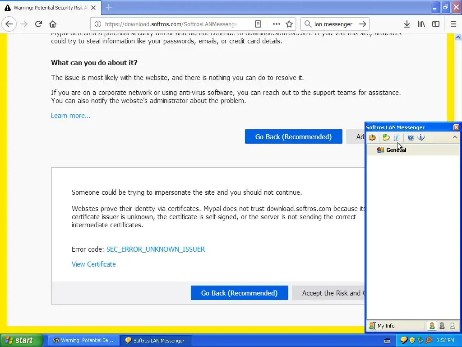This screenshot has height=347, width=462.
Task: Submit search with arrow button
Action: coord(363,24)
